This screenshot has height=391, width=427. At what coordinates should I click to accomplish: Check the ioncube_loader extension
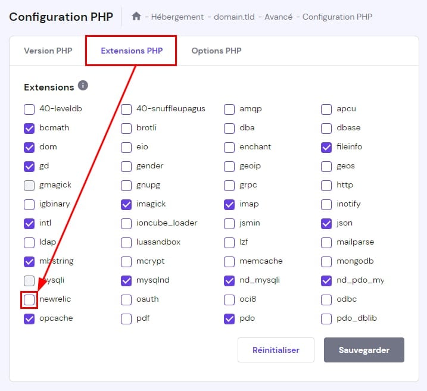126,223
